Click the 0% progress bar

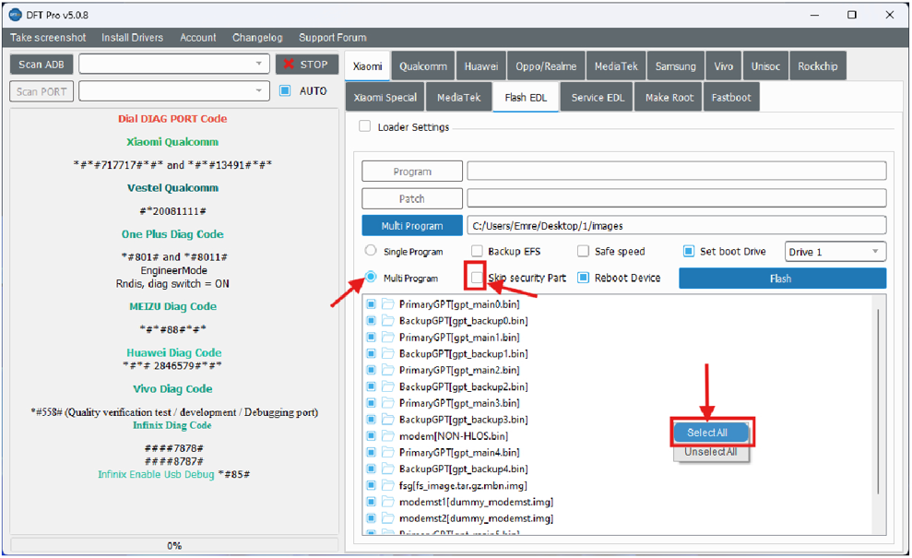(x=174, y=545)
